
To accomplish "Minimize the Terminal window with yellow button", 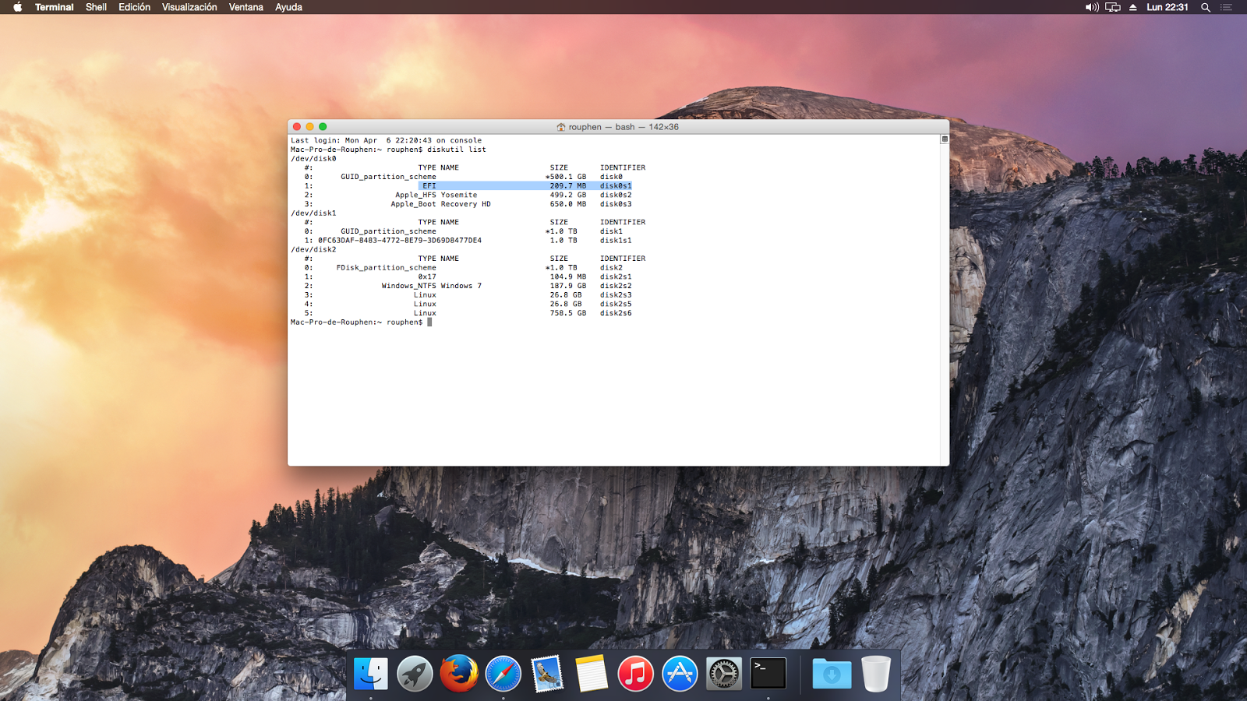I will (x=309, y=127).
